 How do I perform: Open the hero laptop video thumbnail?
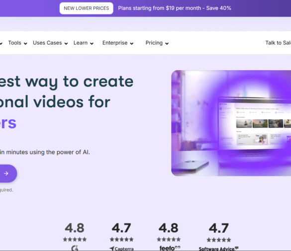click(x=231, y=123)
